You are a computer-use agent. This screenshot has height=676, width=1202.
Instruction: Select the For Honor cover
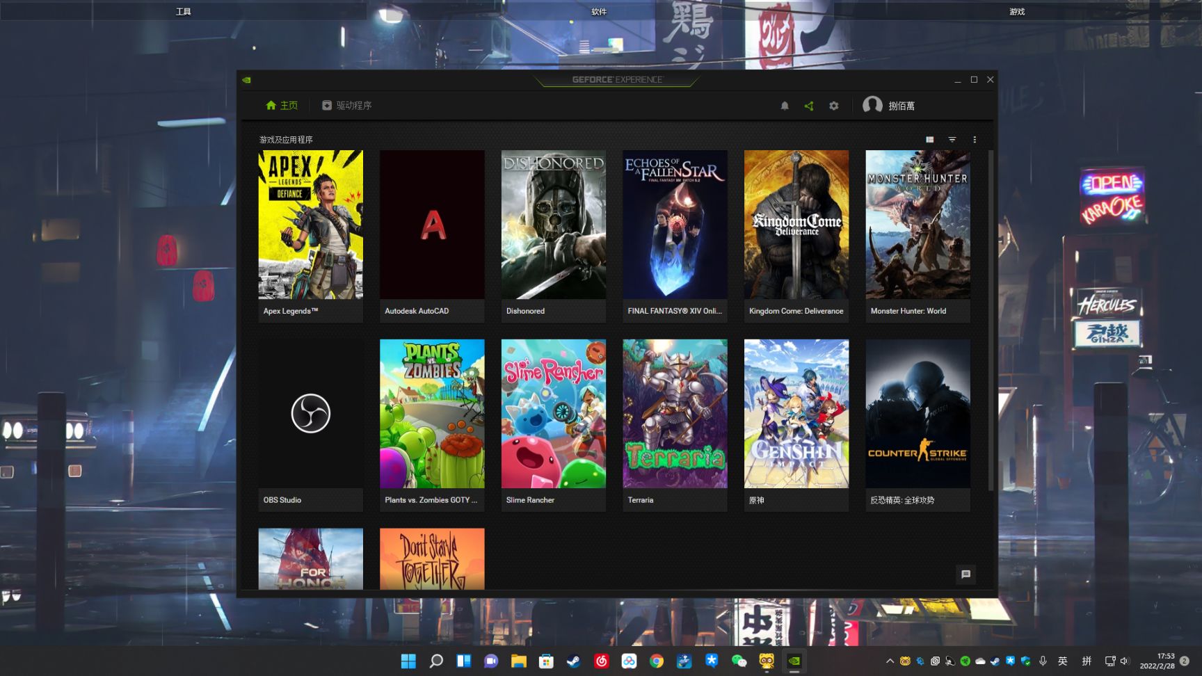pyautogui.click(x=311, y=559)
